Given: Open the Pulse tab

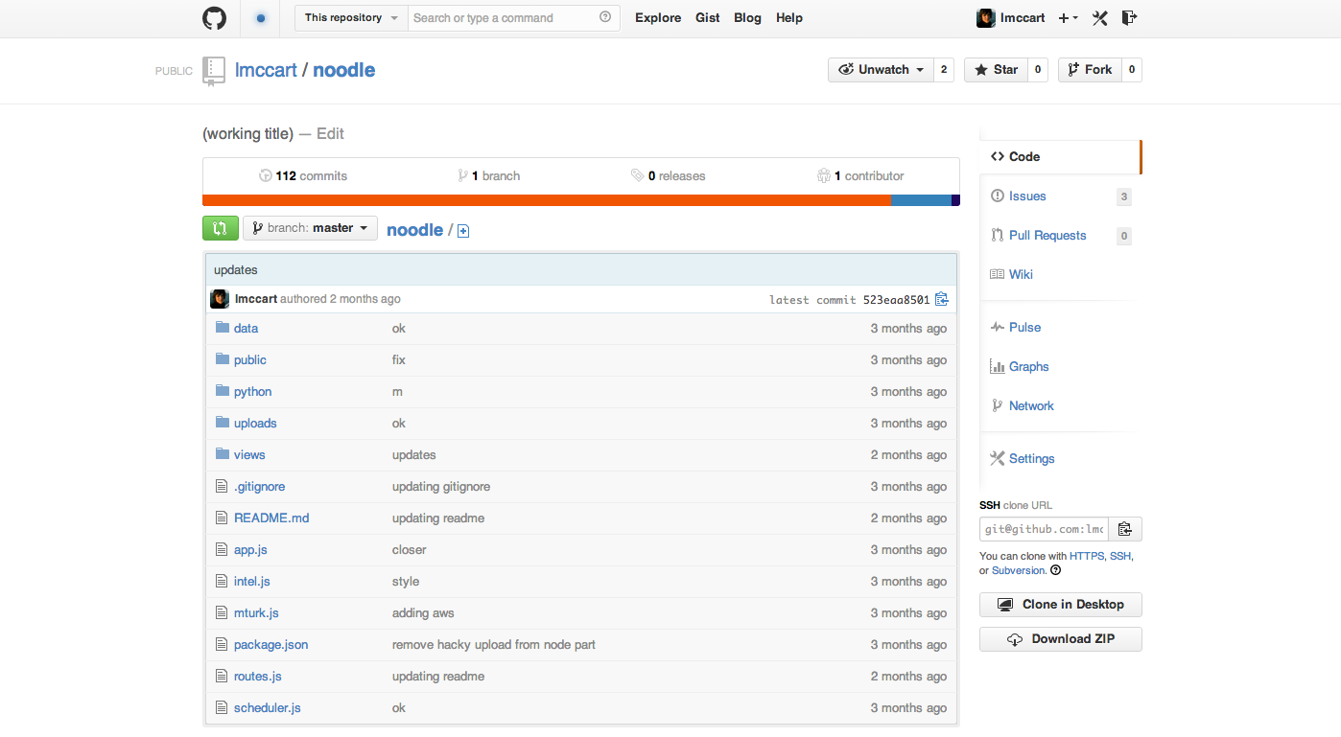Looking at the screenshot, I should tap(1060, 328).
